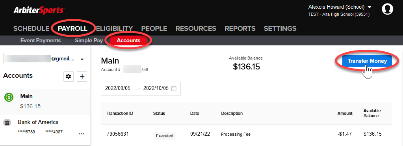
Task: Click the ArbiterSports logo
Action: point(39,10)
